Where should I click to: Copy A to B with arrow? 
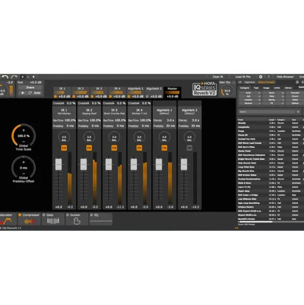(x=28, y=77)
